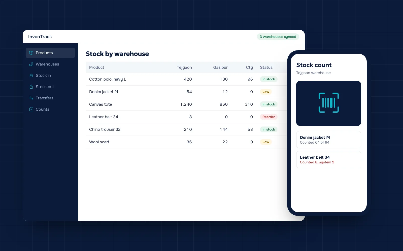Click Gazipur value 144
The image size is (403, 251).
(x=224, y=129)
